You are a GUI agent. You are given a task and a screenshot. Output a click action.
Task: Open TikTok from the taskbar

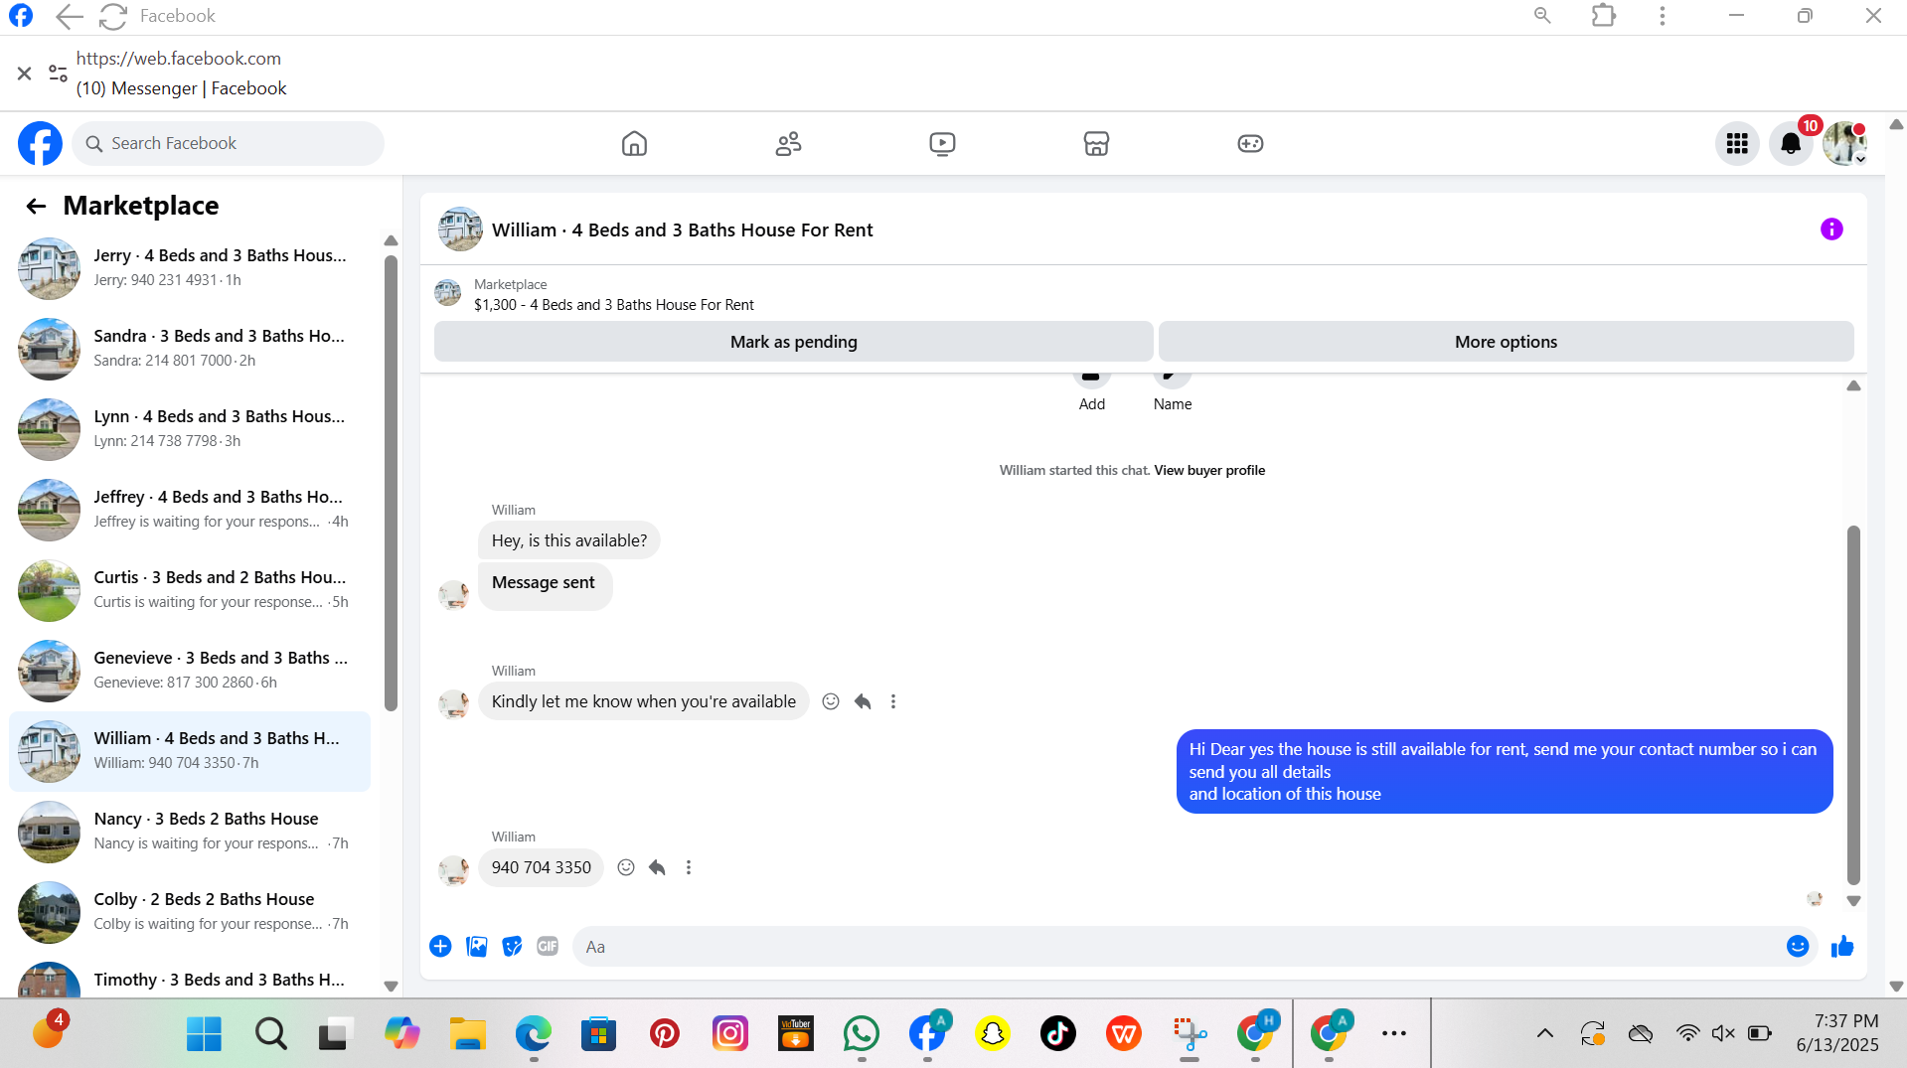pyautogui.click(x=1057, y=1034)
